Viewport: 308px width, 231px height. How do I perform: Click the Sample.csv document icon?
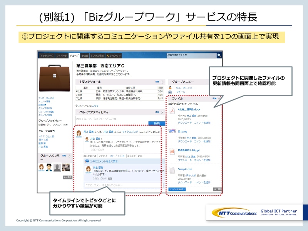point(172,170)
